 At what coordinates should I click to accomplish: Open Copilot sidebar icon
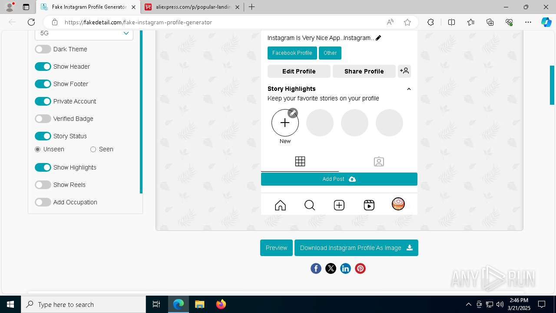[x=546, y=22]
